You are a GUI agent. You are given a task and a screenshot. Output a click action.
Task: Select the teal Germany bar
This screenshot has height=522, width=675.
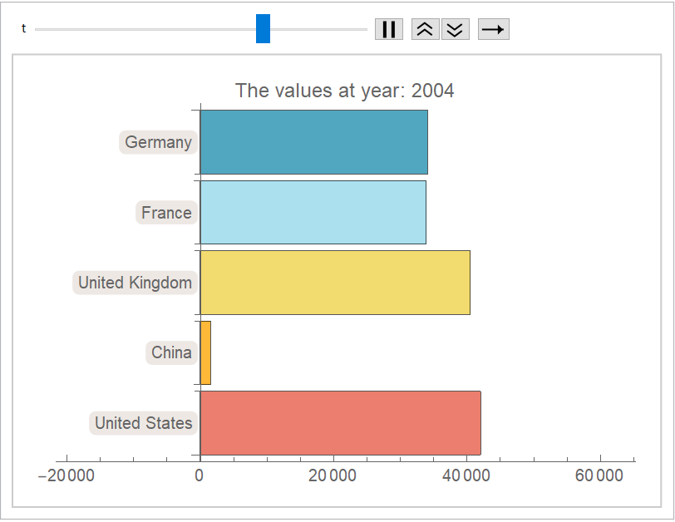(313, 142)
